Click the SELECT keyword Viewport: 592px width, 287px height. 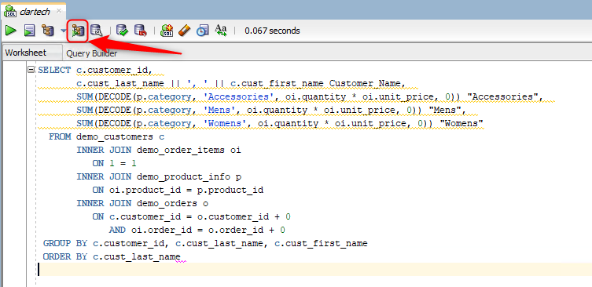[54, 70]
